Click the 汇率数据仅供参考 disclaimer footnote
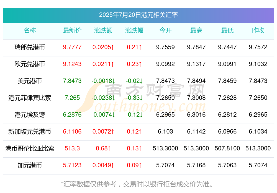The image size is (277, 193). 137,184
